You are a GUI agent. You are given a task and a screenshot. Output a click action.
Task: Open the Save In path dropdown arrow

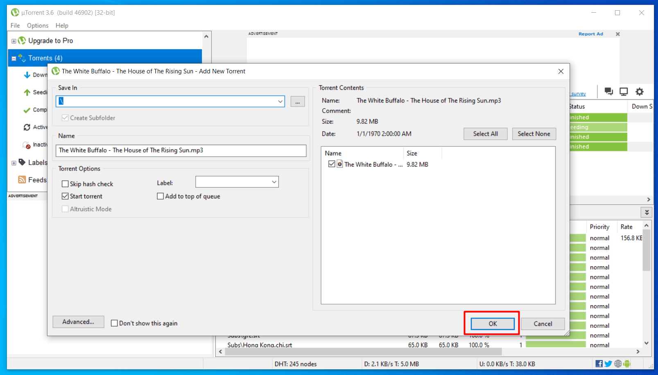(280, 101)
